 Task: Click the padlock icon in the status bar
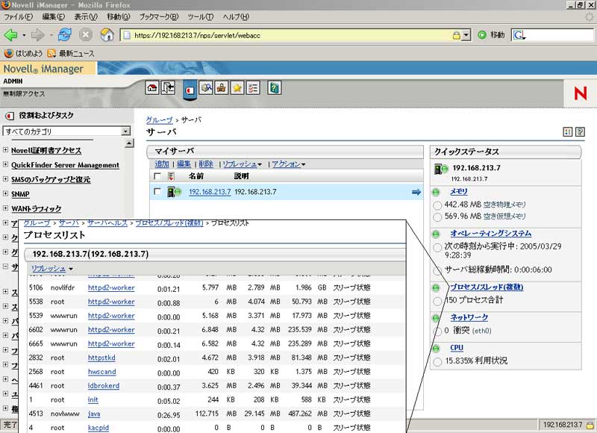click(x=590, y=425)
